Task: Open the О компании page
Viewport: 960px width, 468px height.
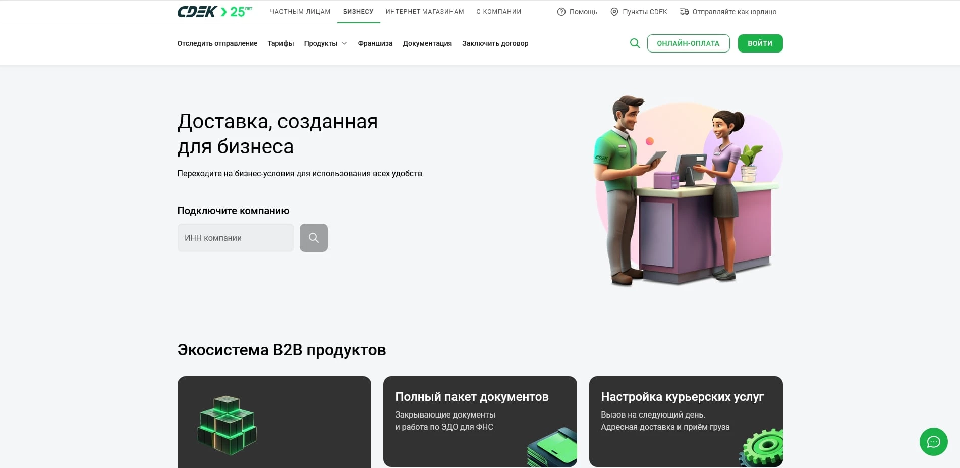Action: 498,11
